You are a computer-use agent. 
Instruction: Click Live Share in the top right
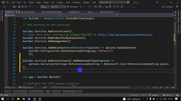pyautogui.click(x=167, y=7)
